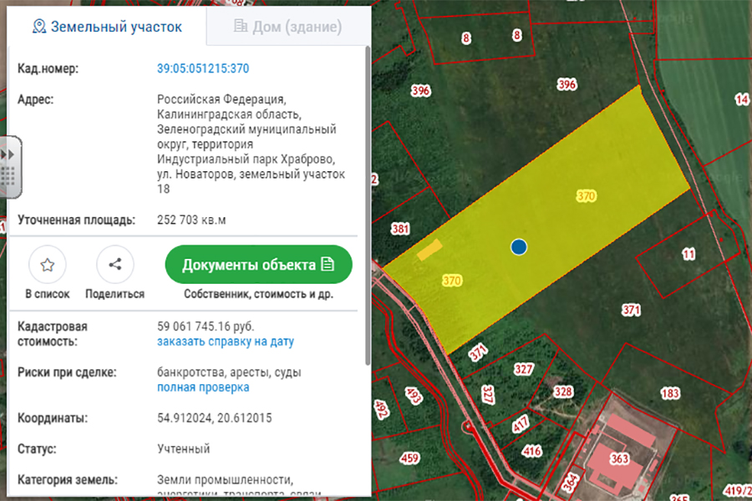The width and height of the screenshot is (752, 501).
Task: Select parcel 371 on the map
Action: (x=630, y=311)
